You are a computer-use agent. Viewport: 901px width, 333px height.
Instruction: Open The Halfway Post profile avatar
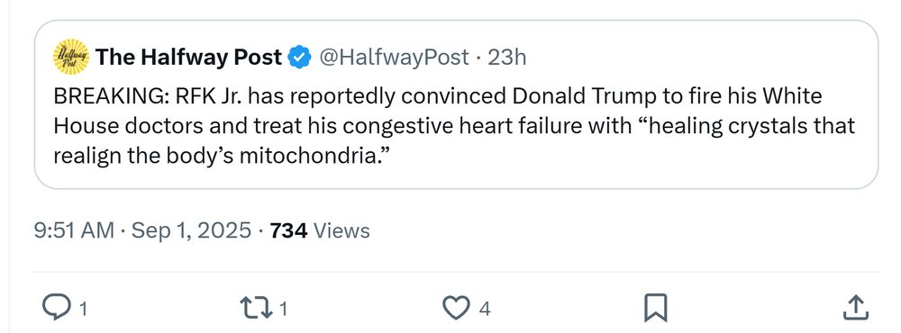[70, 57]
